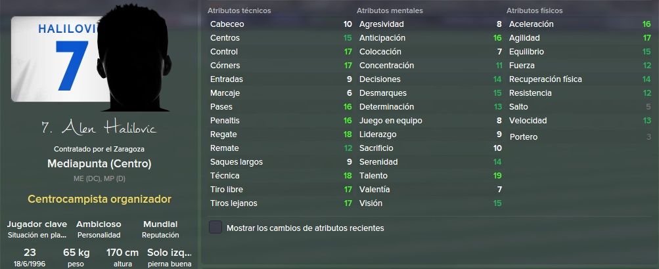Click Jugador clave squad status
The height and width of the screenshot is (269, 659).
click(37, 224)
